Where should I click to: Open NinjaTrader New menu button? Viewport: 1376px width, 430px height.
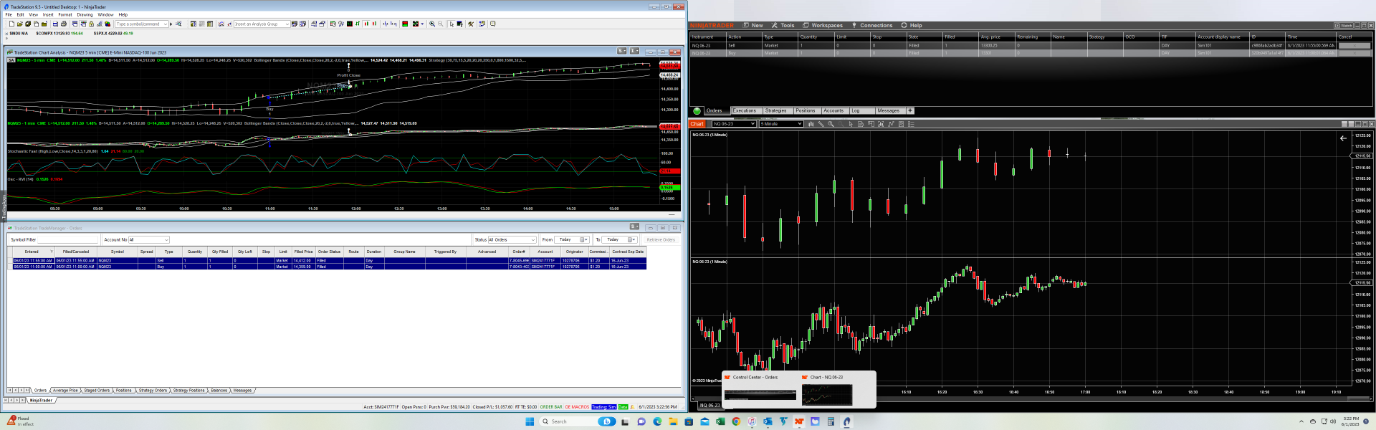pos(753,25)
